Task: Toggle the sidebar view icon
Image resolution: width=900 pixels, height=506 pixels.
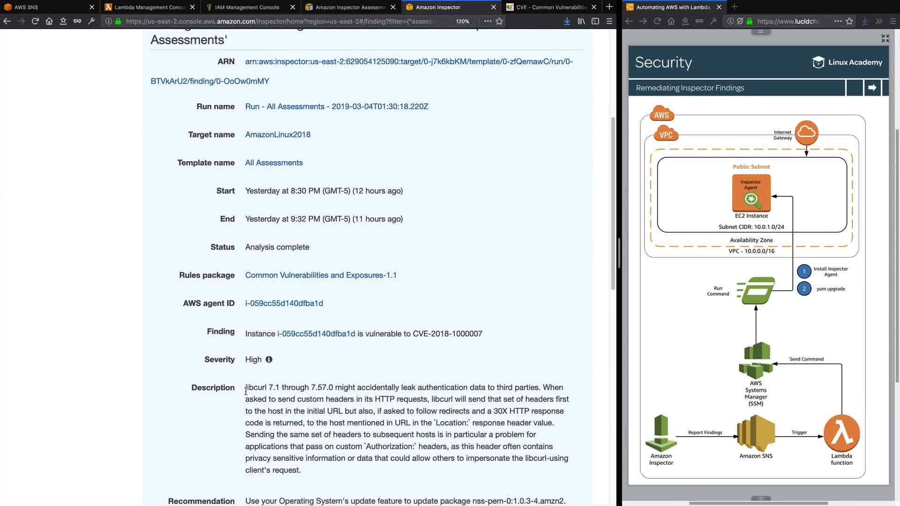Action: pyautogui.click(x=595, y=21)
